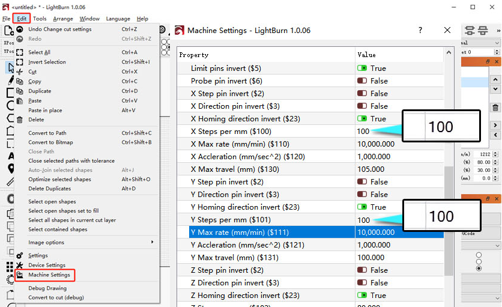Screen dimensions: 502x307
Task: Open dropdown below GCode button
Action: tap(480, 246)
